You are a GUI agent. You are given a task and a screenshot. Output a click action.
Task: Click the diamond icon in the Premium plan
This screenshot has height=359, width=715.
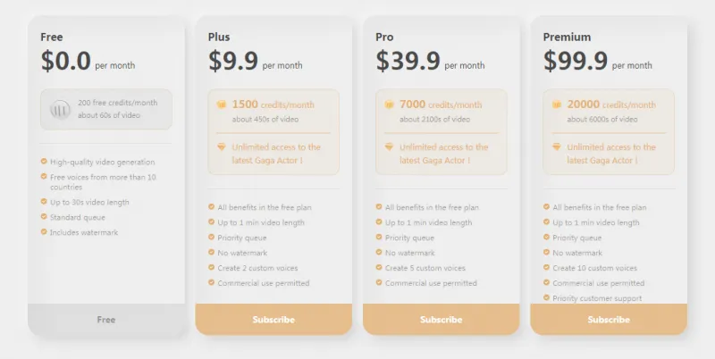pyautogui.click(x=557, y=147)
